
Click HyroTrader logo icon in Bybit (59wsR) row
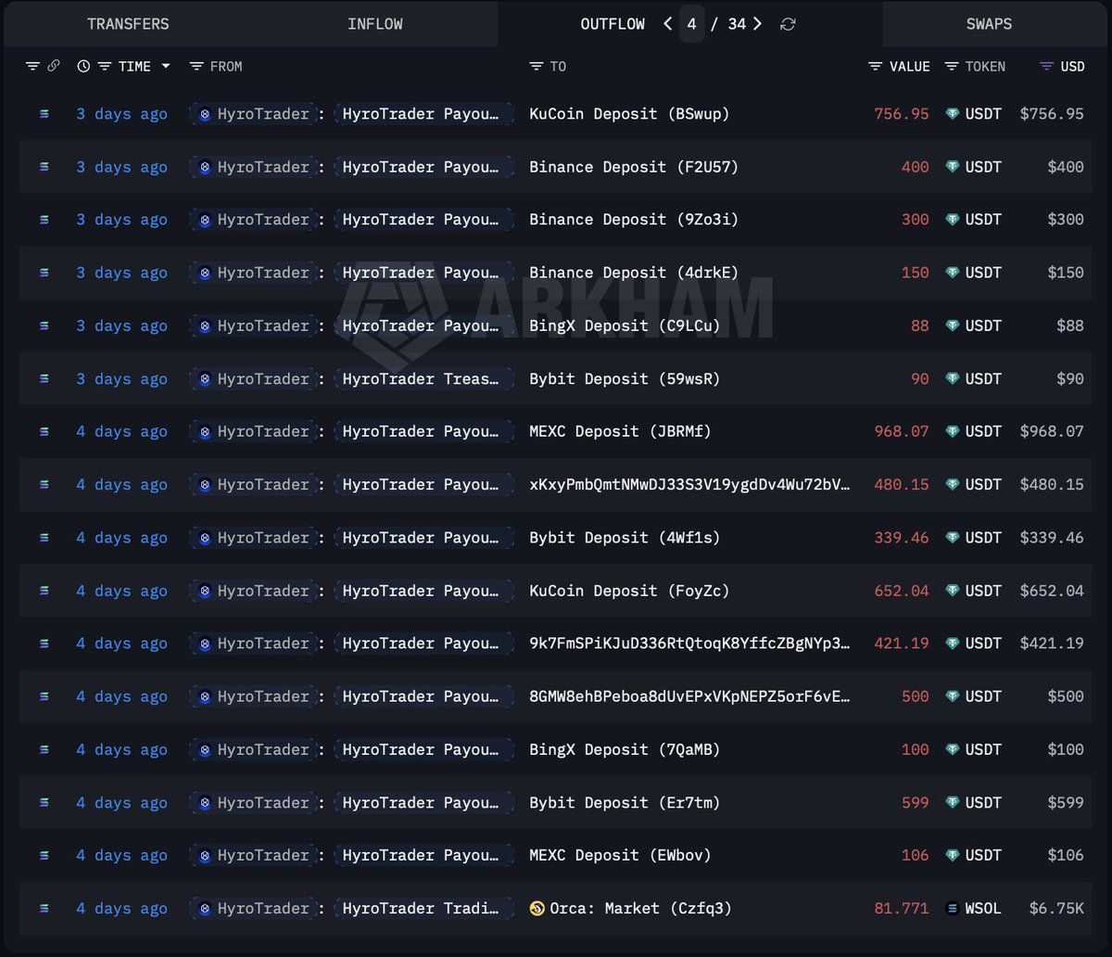tap(205, 378)
